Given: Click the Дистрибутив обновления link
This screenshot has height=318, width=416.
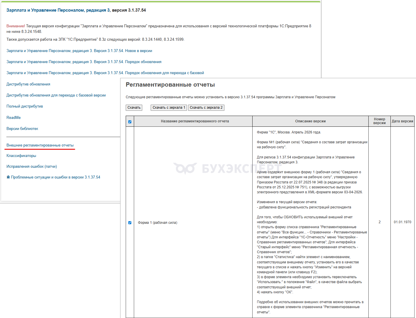Looking at the screenshot, I should point(28,84).
